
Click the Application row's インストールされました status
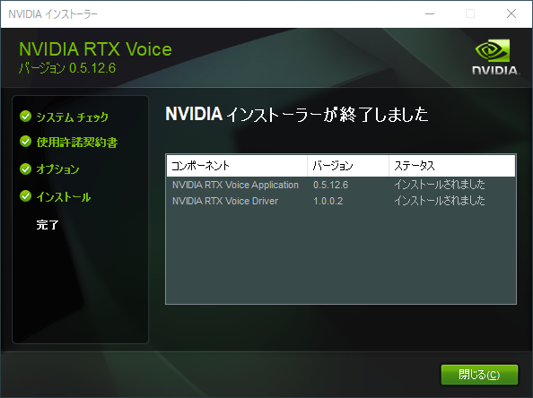coord(440,185)
